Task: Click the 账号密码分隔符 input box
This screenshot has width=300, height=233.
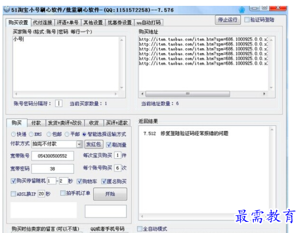Action: coord(59,103)
